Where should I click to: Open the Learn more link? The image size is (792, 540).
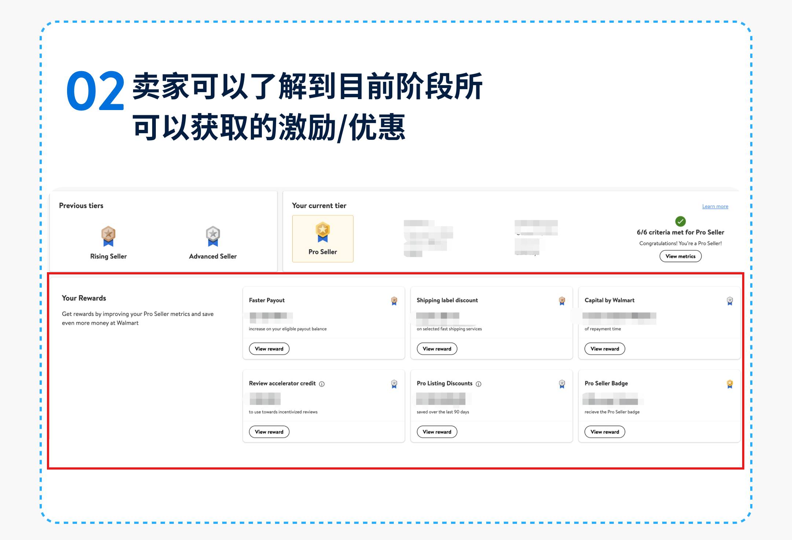pos(715,206)
